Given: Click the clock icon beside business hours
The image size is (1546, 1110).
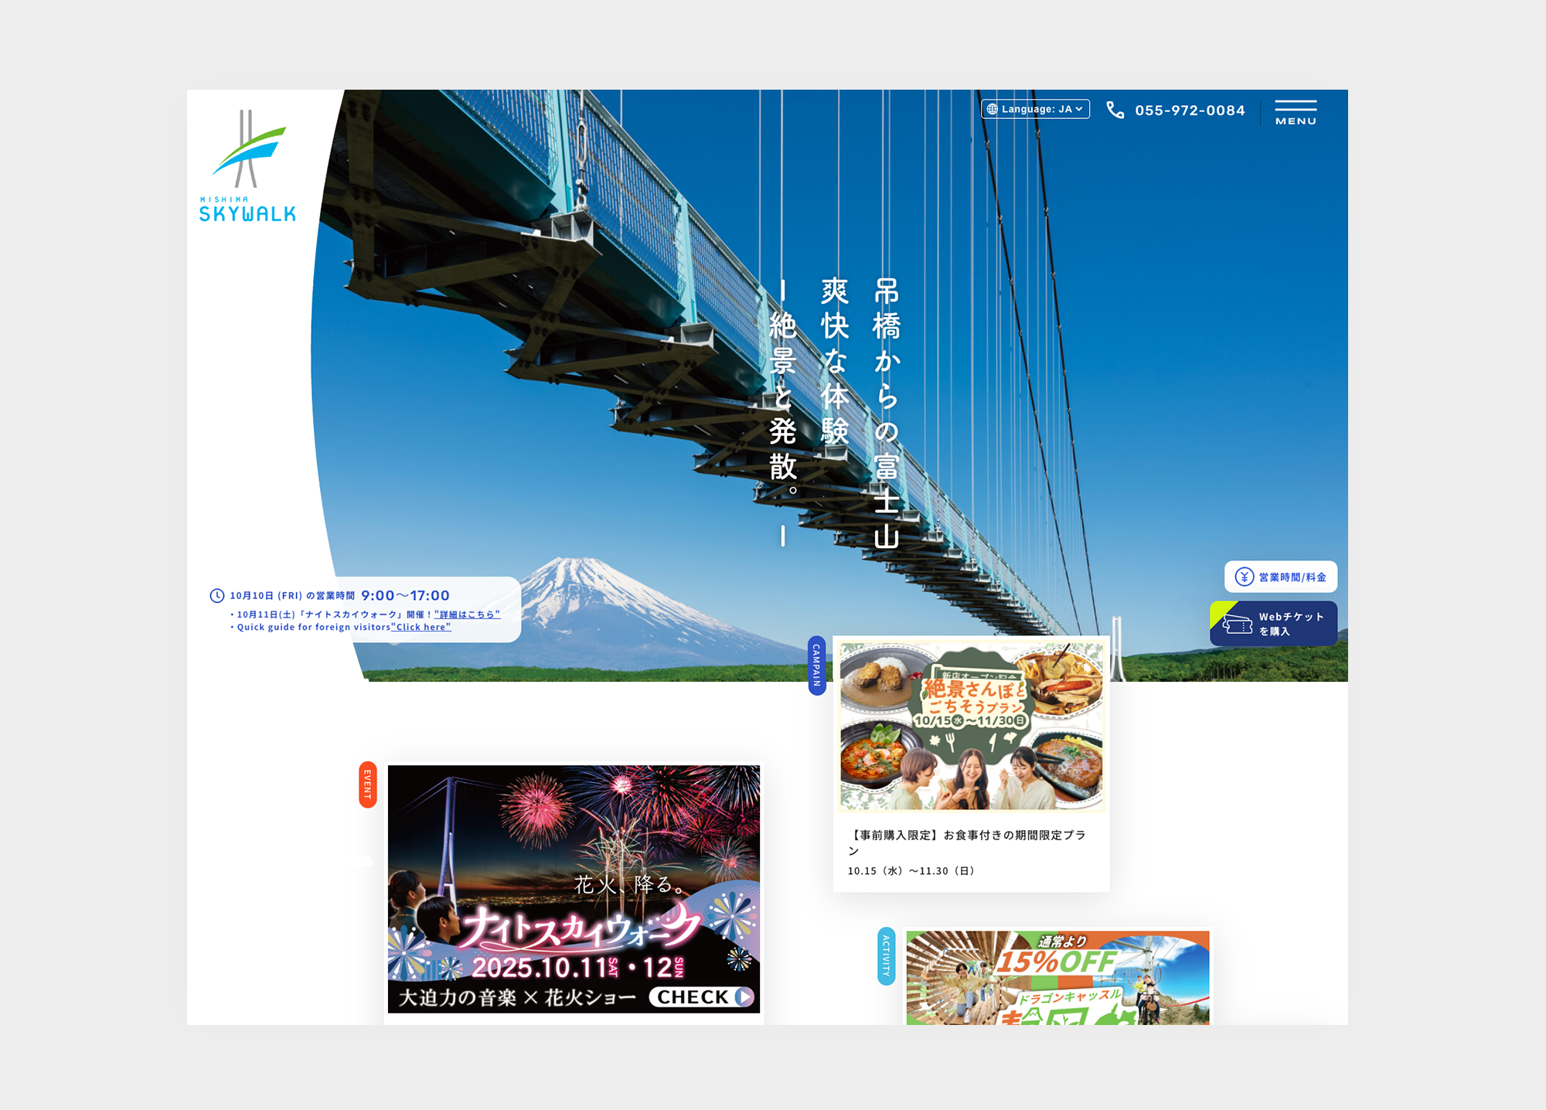Looking at the screenshot, I should pos(217,595).
